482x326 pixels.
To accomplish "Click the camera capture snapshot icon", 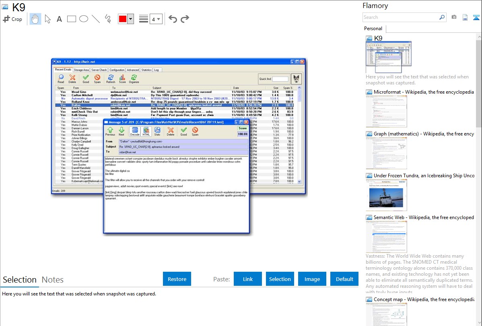I will coord(454,17).
